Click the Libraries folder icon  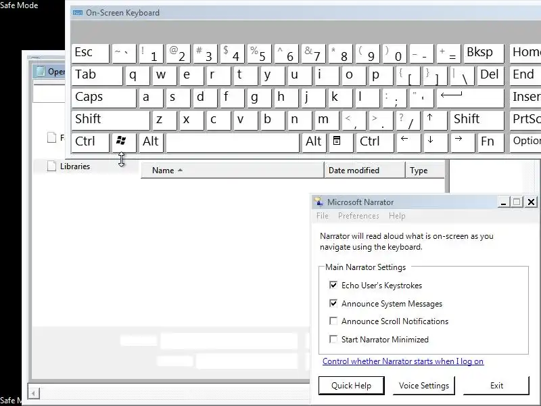click(51, 166)
